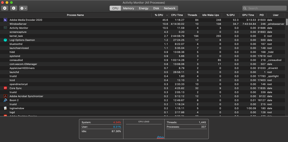The image size is (288, 142).
Task: Click the yellow minimize window button
Action: point(7,3)
